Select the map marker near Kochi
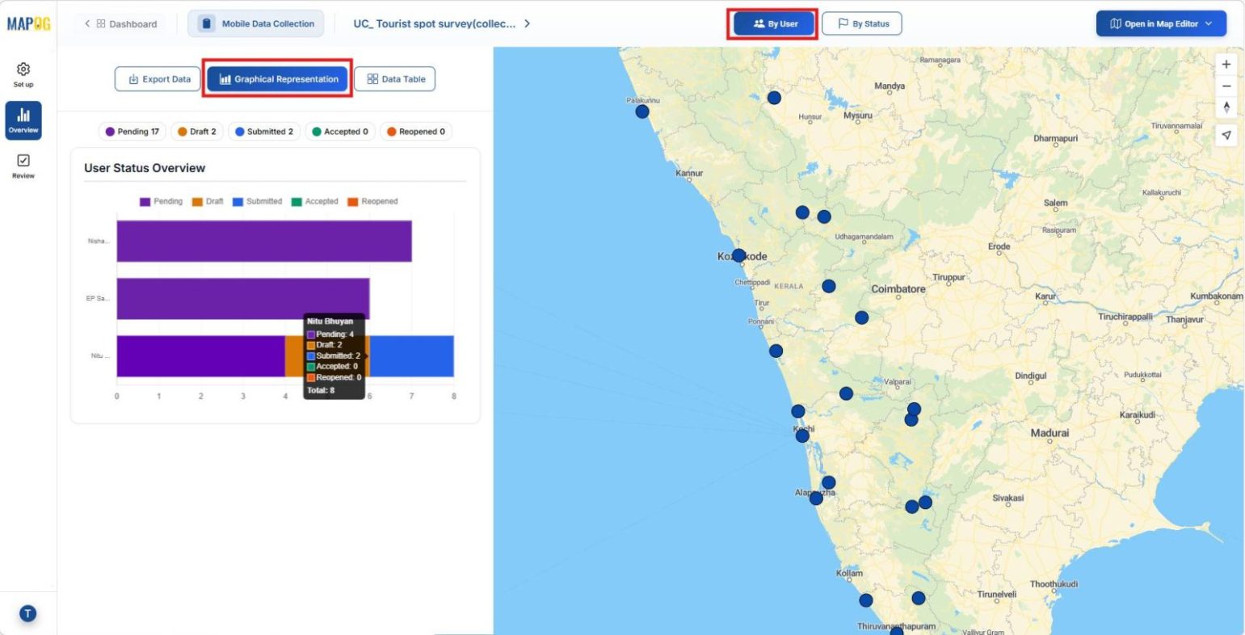The image size is (1245, 635). [x=802, y=435]
